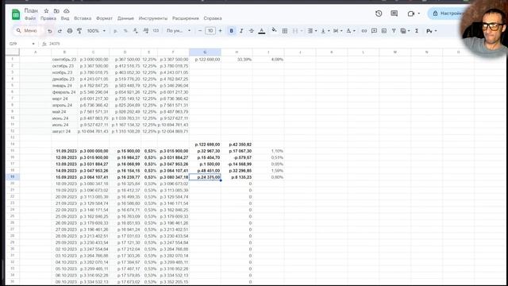This screenshot has height=286, width=508.
Task: Click the move to folder icon
Action: pos(56,11)
